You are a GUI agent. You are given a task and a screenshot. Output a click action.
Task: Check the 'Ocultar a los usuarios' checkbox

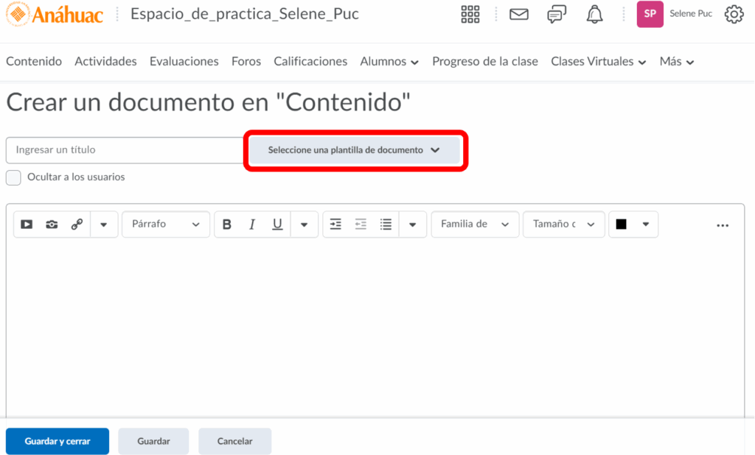13,177
